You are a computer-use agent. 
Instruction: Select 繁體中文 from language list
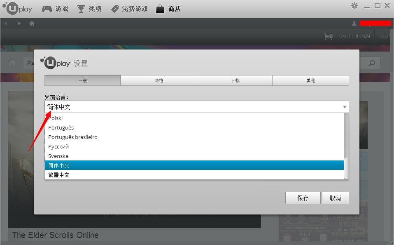194,175
